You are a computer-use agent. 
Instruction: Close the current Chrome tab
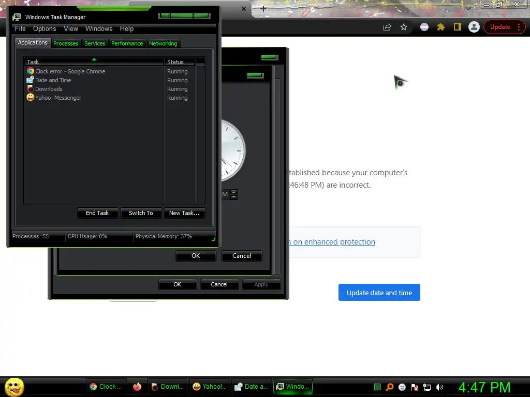coord(244,9)
